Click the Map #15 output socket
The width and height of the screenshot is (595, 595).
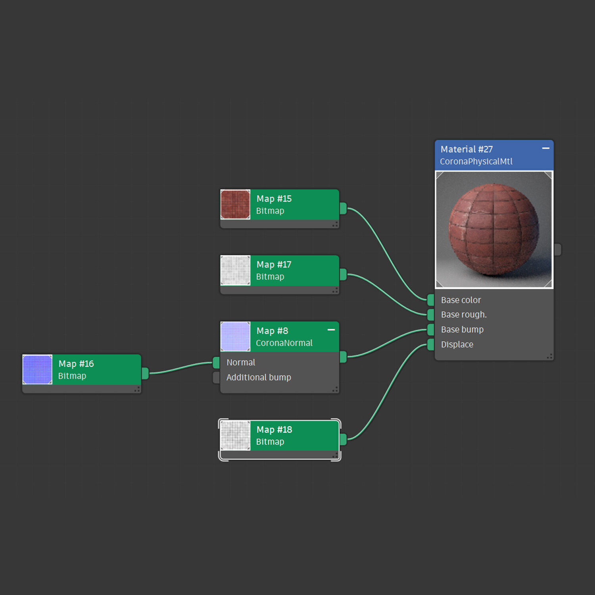click(343, 208)
